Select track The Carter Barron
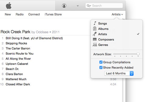The image size is (152, 102). coord(18,48)
